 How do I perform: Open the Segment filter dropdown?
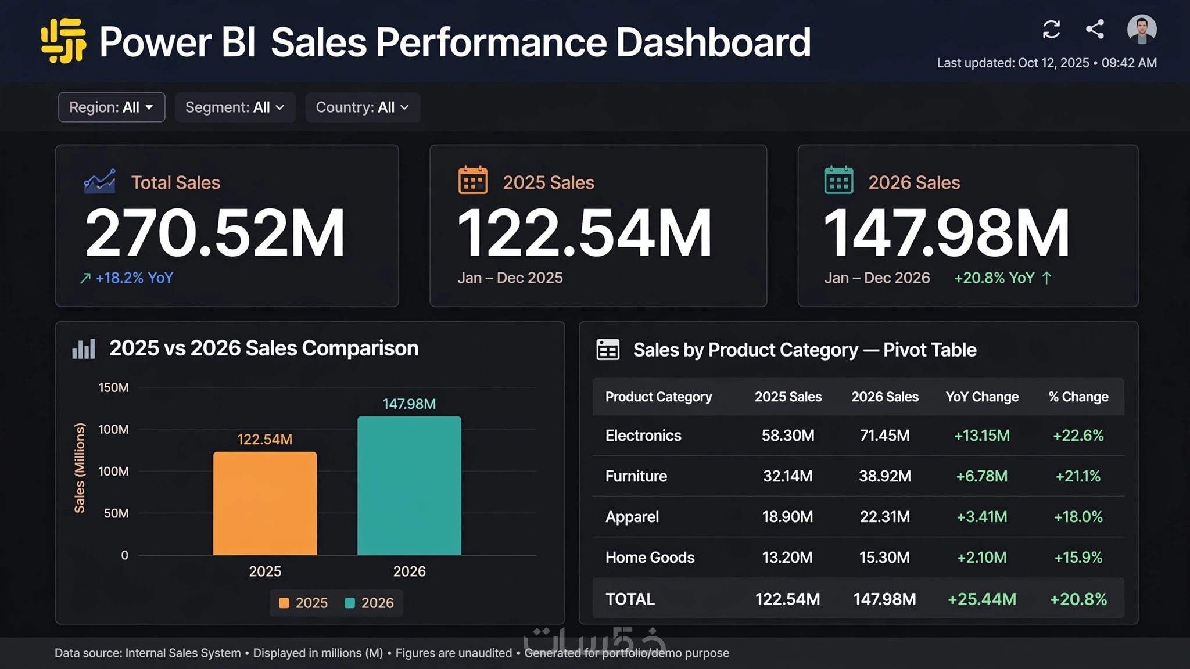235,107
